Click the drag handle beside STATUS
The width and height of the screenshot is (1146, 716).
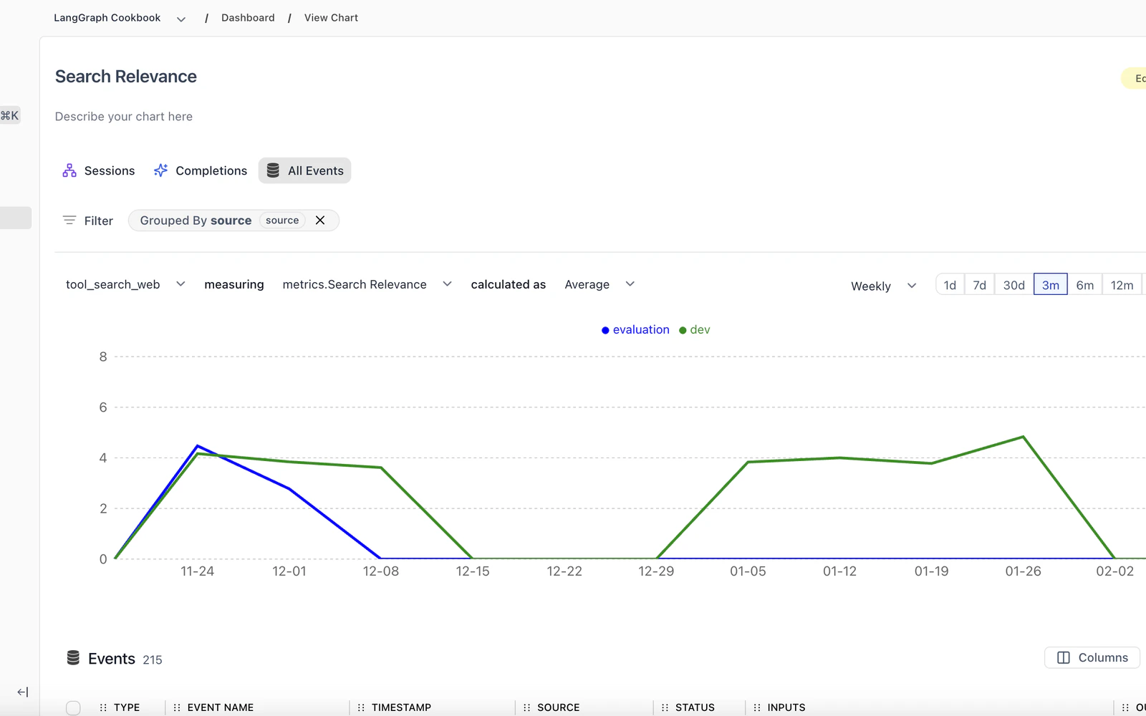(x=665, y=707)
